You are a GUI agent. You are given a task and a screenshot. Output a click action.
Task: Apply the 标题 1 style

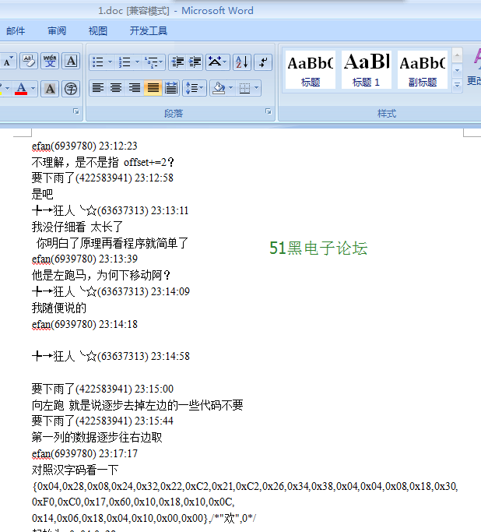point(367,70)
